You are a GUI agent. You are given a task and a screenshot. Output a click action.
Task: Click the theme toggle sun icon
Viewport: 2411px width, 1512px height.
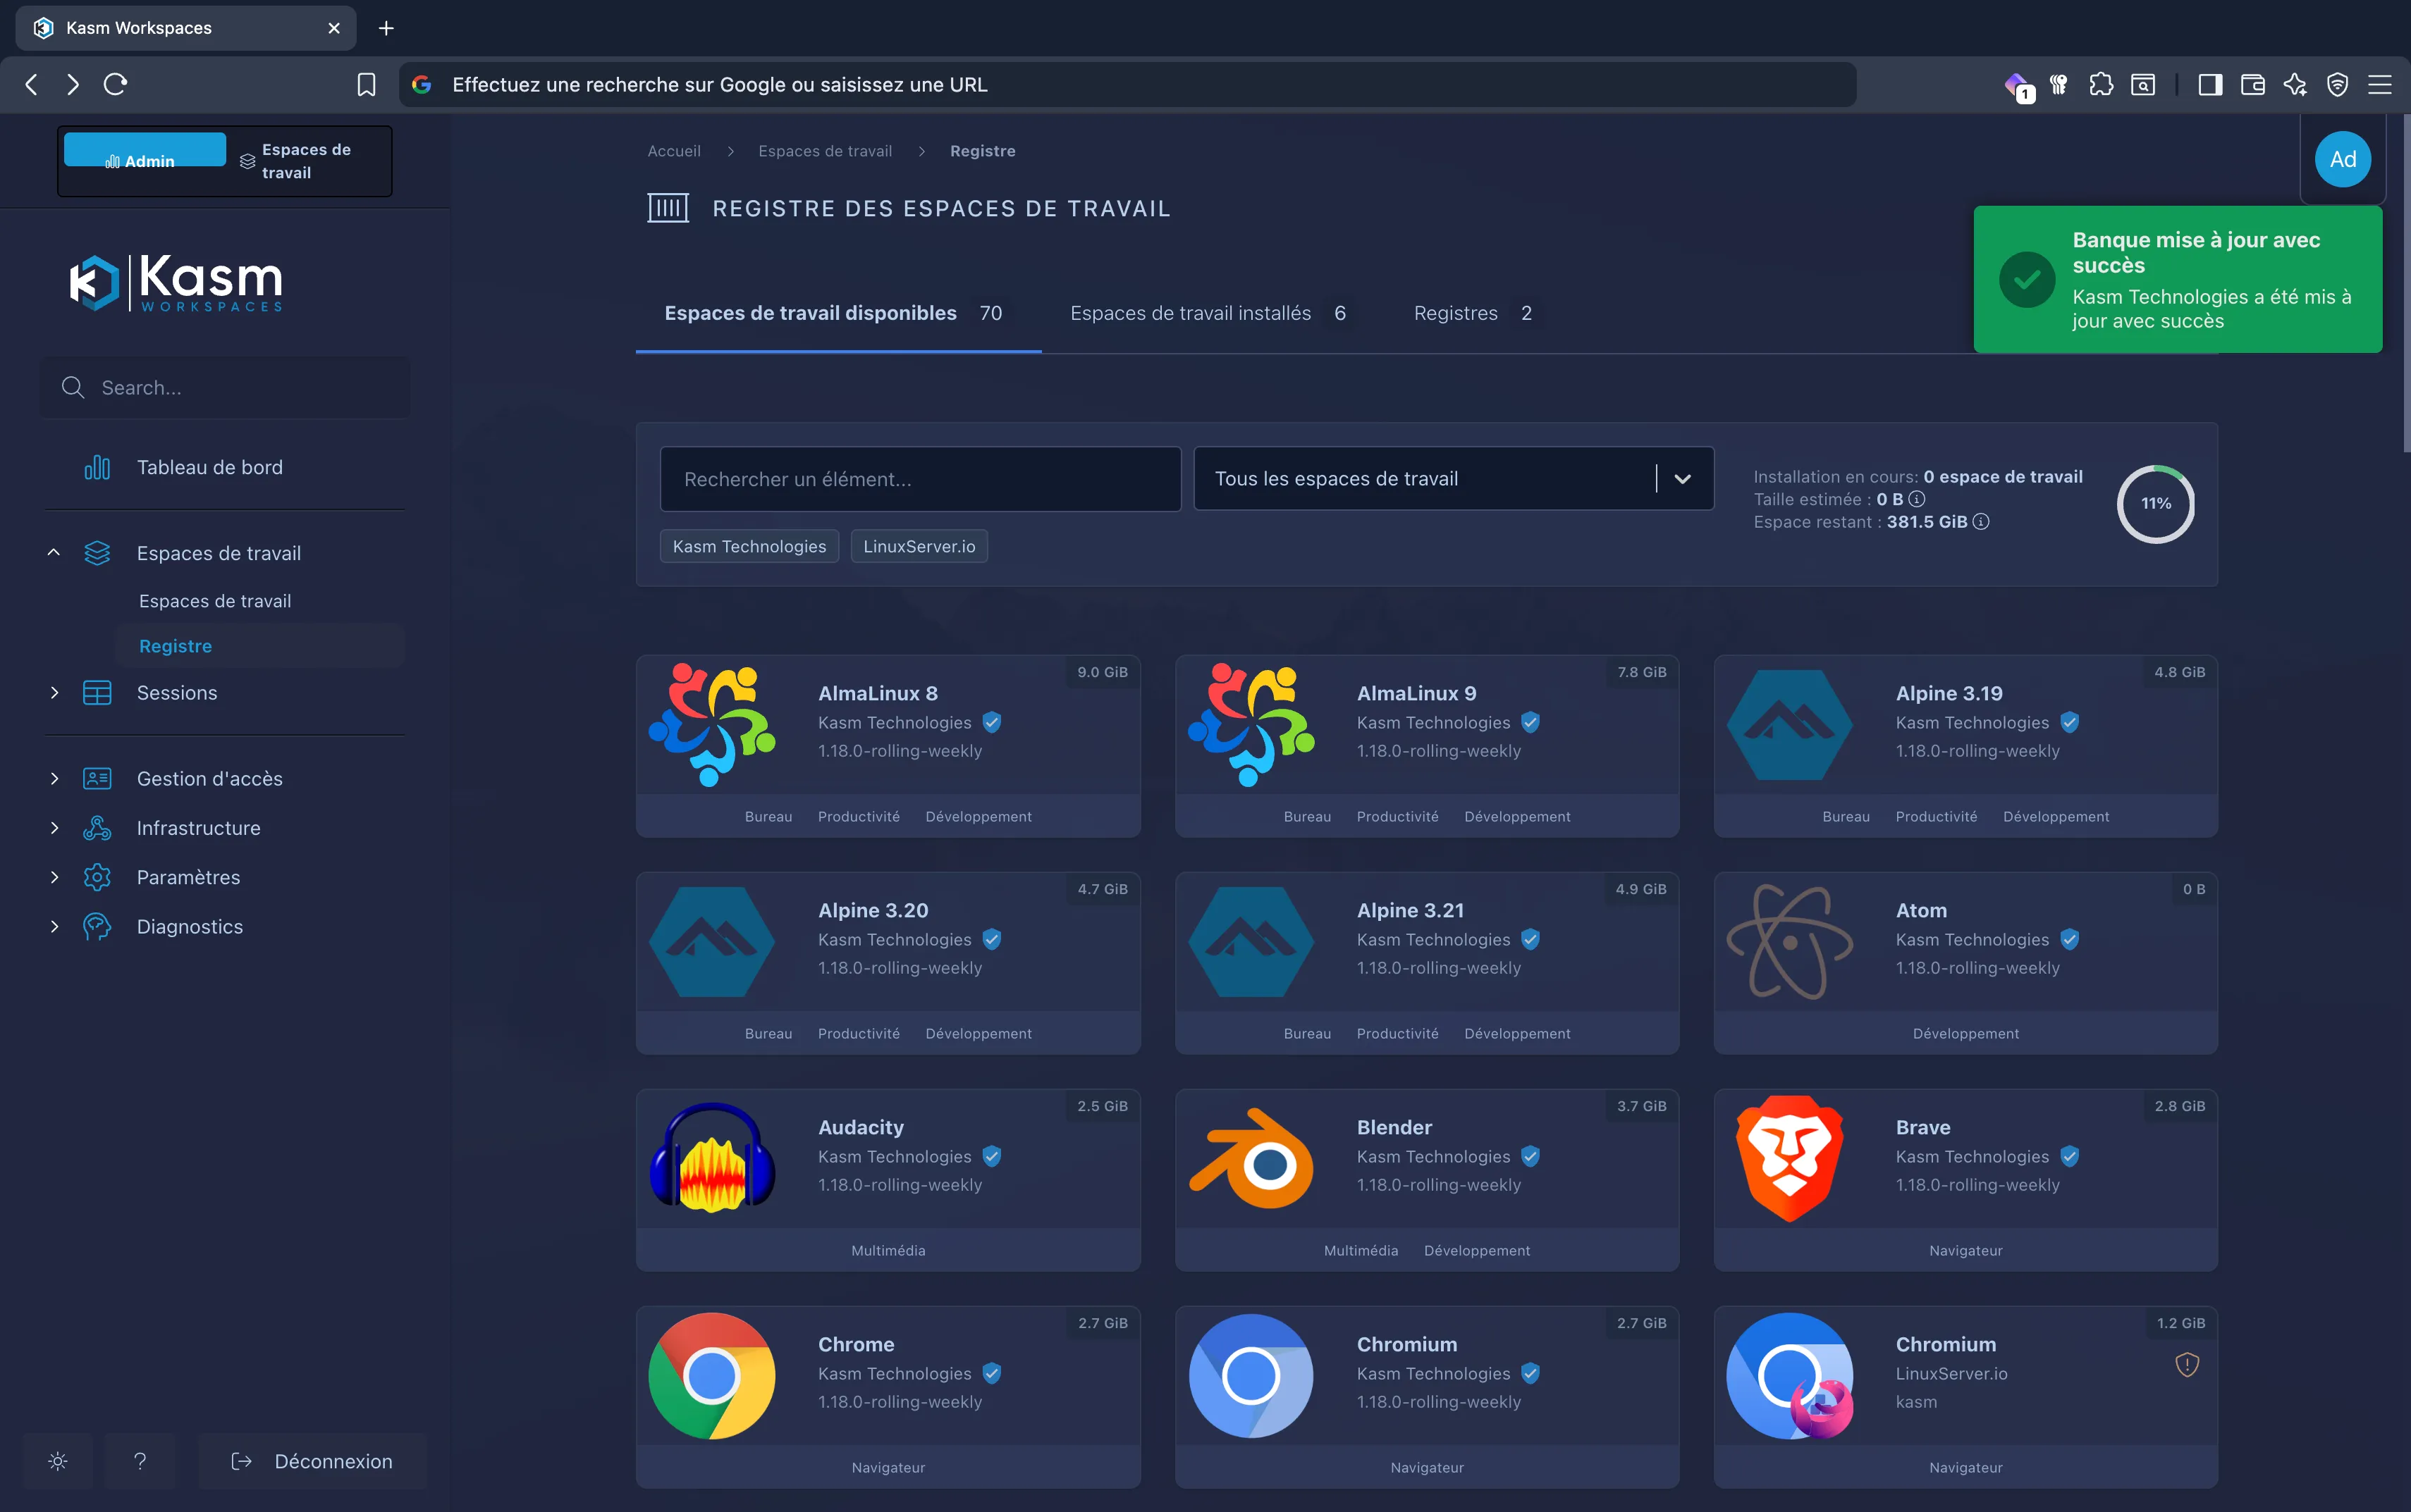tap(58, 1461)
